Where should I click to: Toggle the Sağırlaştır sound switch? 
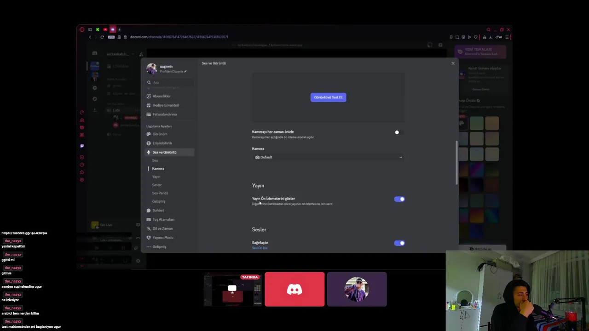[x=399, y=243]
